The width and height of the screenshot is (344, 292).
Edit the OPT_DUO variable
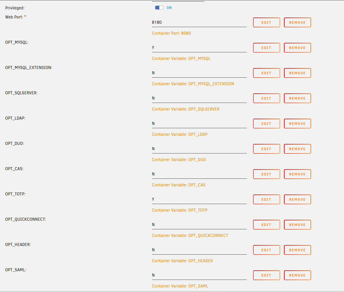coord(266,149)
